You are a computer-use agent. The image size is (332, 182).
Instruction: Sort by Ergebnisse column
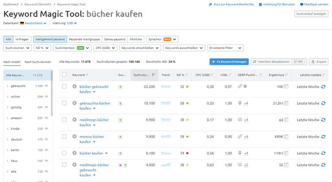click(286, 75)
